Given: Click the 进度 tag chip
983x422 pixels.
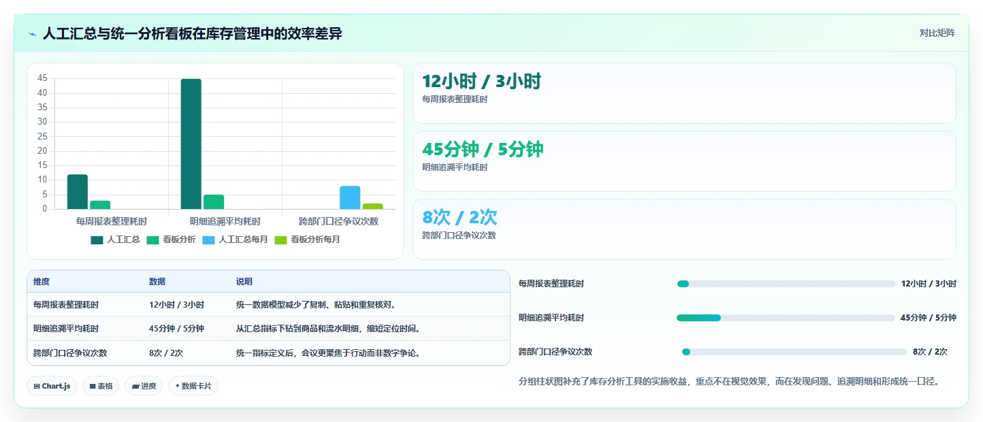Looking at the screenshot, I should (144, 386).
